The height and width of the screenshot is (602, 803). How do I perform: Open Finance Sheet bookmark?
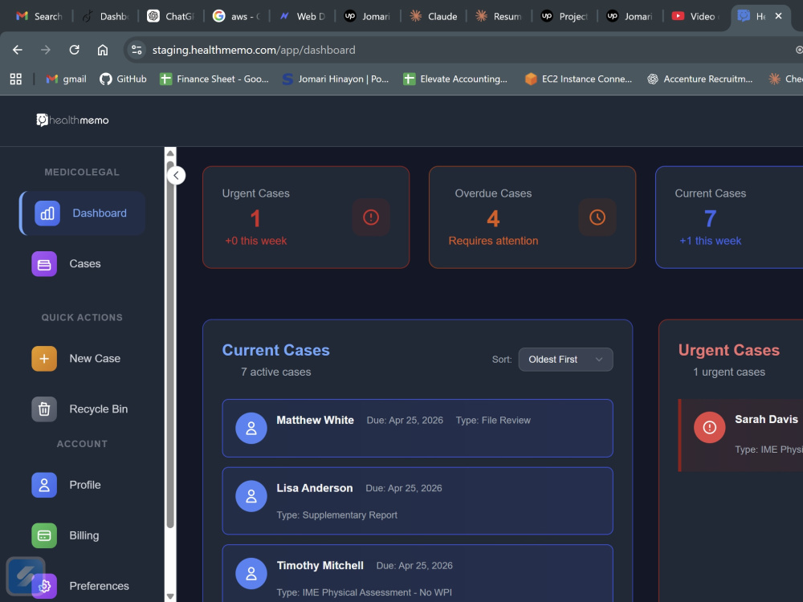pyautogui.click(x=214, y=79)
